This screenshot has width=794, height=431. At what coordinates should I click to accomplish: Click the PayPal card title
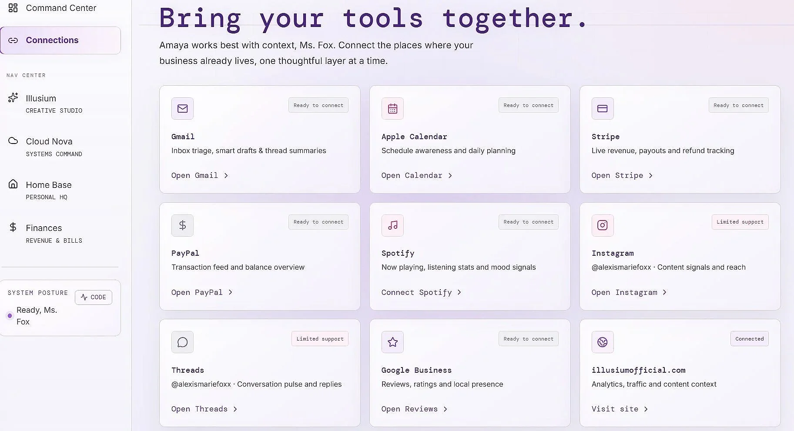point(185,253)
